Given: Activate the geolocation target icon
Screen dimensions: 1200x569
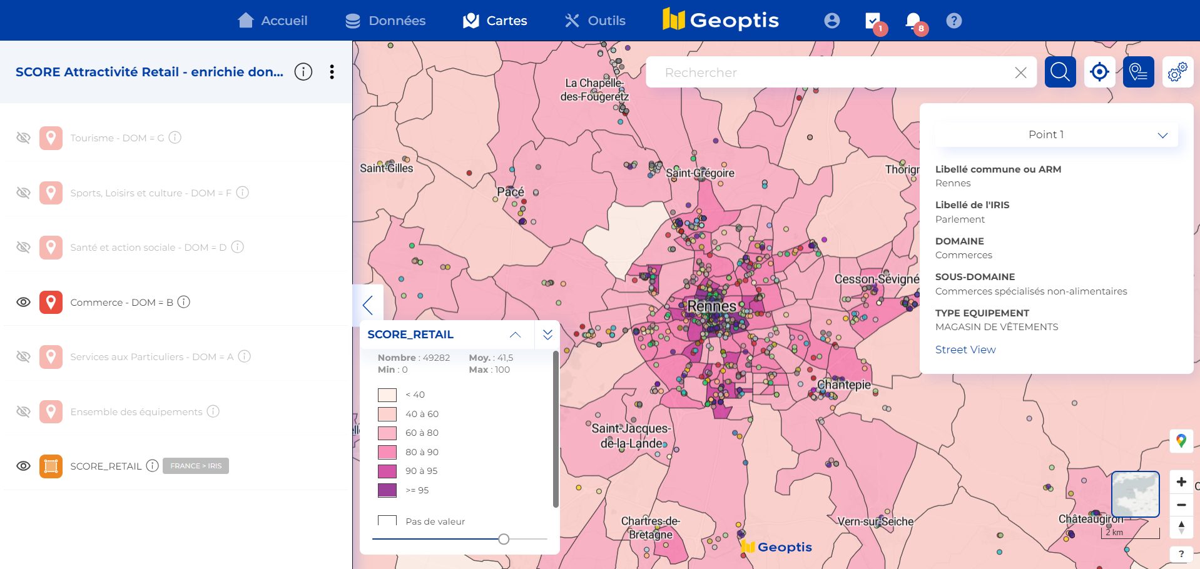Looking at the screenshot, I should click(x=1099, y=72).
